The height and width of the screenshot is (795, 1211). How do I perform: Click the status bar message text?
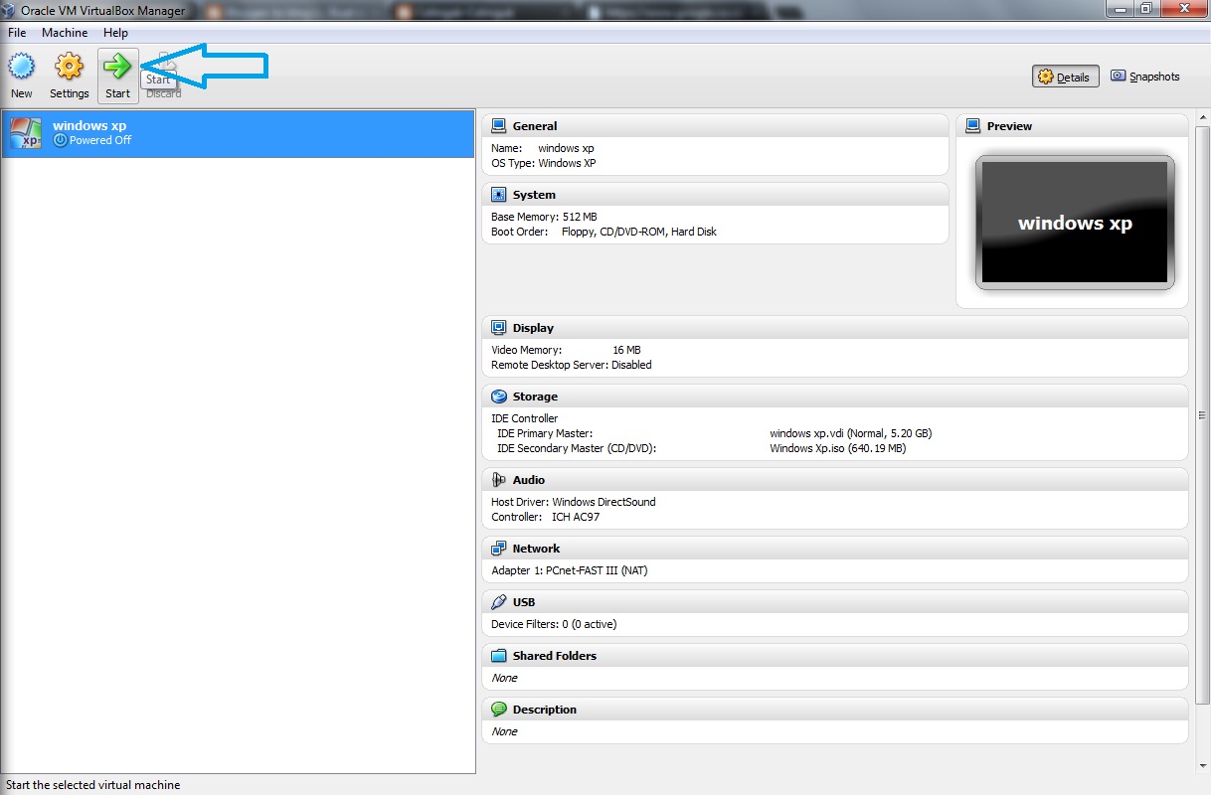(x=93, y=785)
